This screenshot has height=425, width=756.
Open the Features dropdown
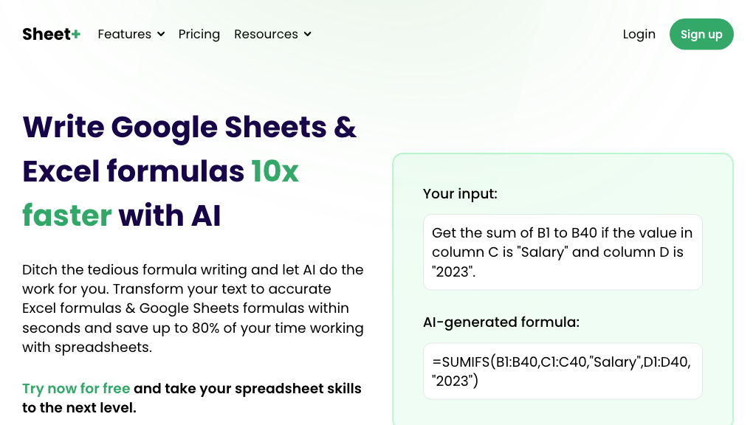(x=131, y=34)
